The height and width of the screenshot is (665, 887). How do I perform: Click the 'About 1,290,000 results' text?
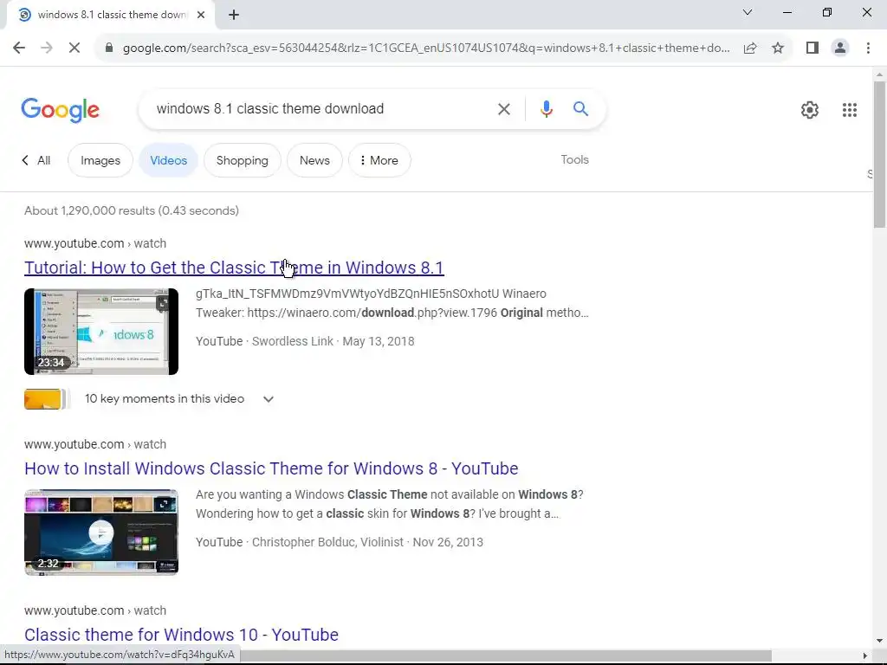tap(132, 210)
